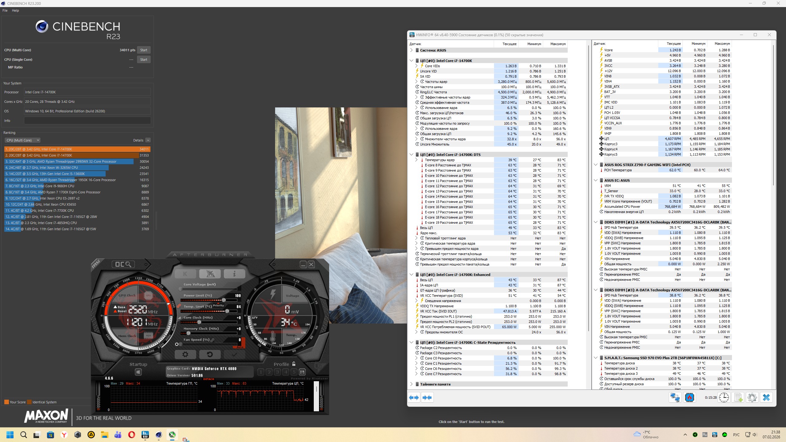786x442 pixels.
Task: Toggle the Profile lock icon
Action: pos(294,364)
